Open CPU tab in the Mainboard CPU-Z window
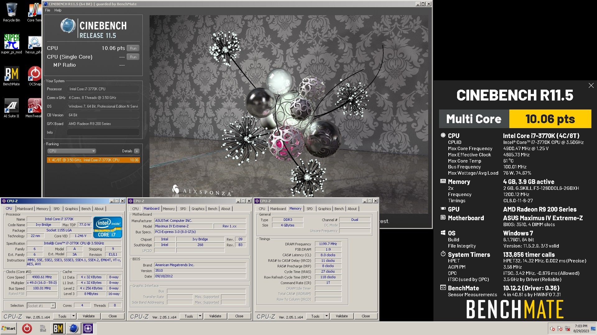The image size is (597, 335). coord(136,209)
